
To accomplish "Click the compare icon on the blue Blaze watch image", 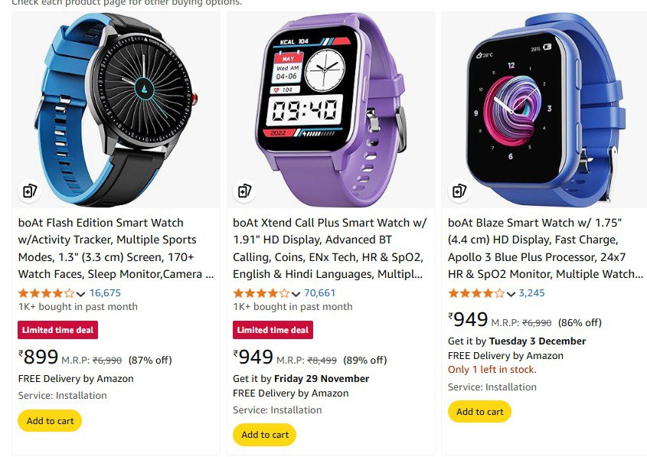I will click(459, 191).
